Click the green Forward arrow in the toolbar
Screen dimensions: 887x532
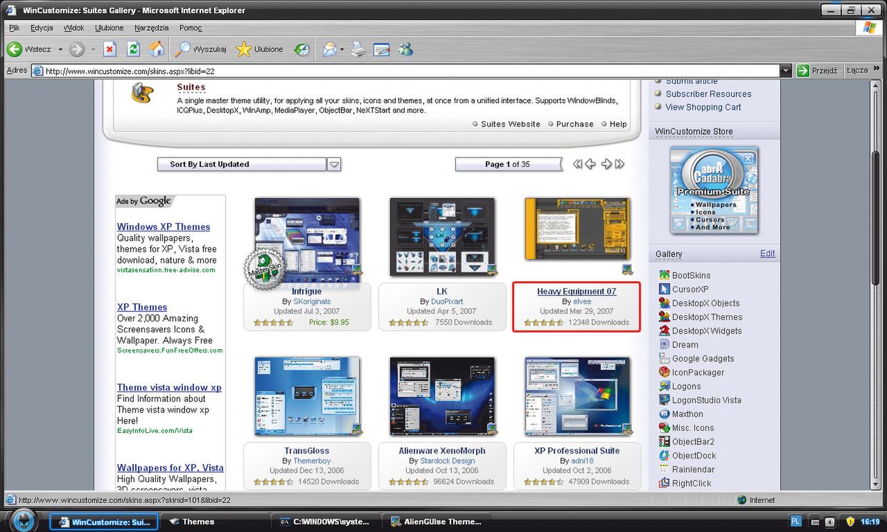[x=77, y=49]
